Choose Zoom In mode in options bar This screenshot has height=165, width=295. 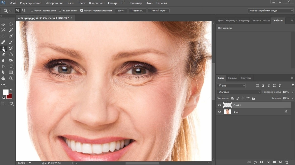18,11
